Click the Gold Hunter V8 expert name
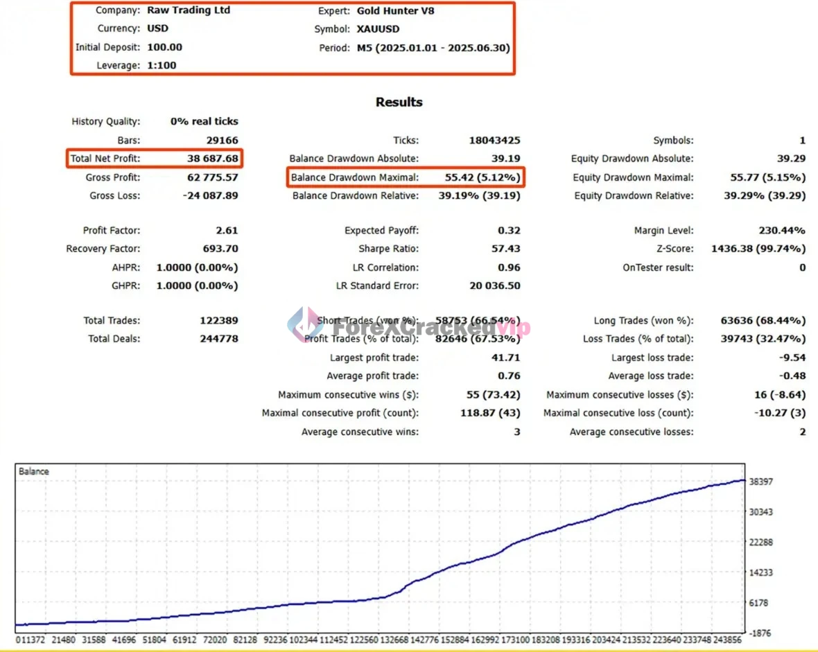818x652 pixels. click(x=395, y=10)
